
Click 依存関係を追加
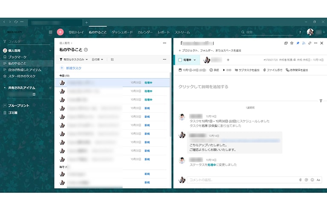(x=297, y=70)
